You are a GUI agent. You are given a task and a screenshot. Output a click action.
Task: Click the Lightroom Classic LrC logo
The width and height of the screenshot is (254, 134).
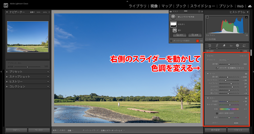tap(6, 5)
